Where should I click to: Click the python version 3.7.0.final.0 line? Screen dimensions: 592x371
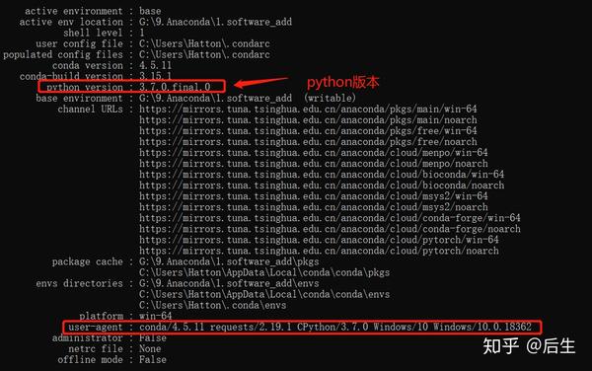coord(132,87)
